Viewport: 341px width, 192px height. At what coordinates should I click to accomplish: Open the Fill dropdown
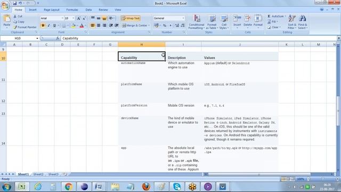(x=273, y=22)
